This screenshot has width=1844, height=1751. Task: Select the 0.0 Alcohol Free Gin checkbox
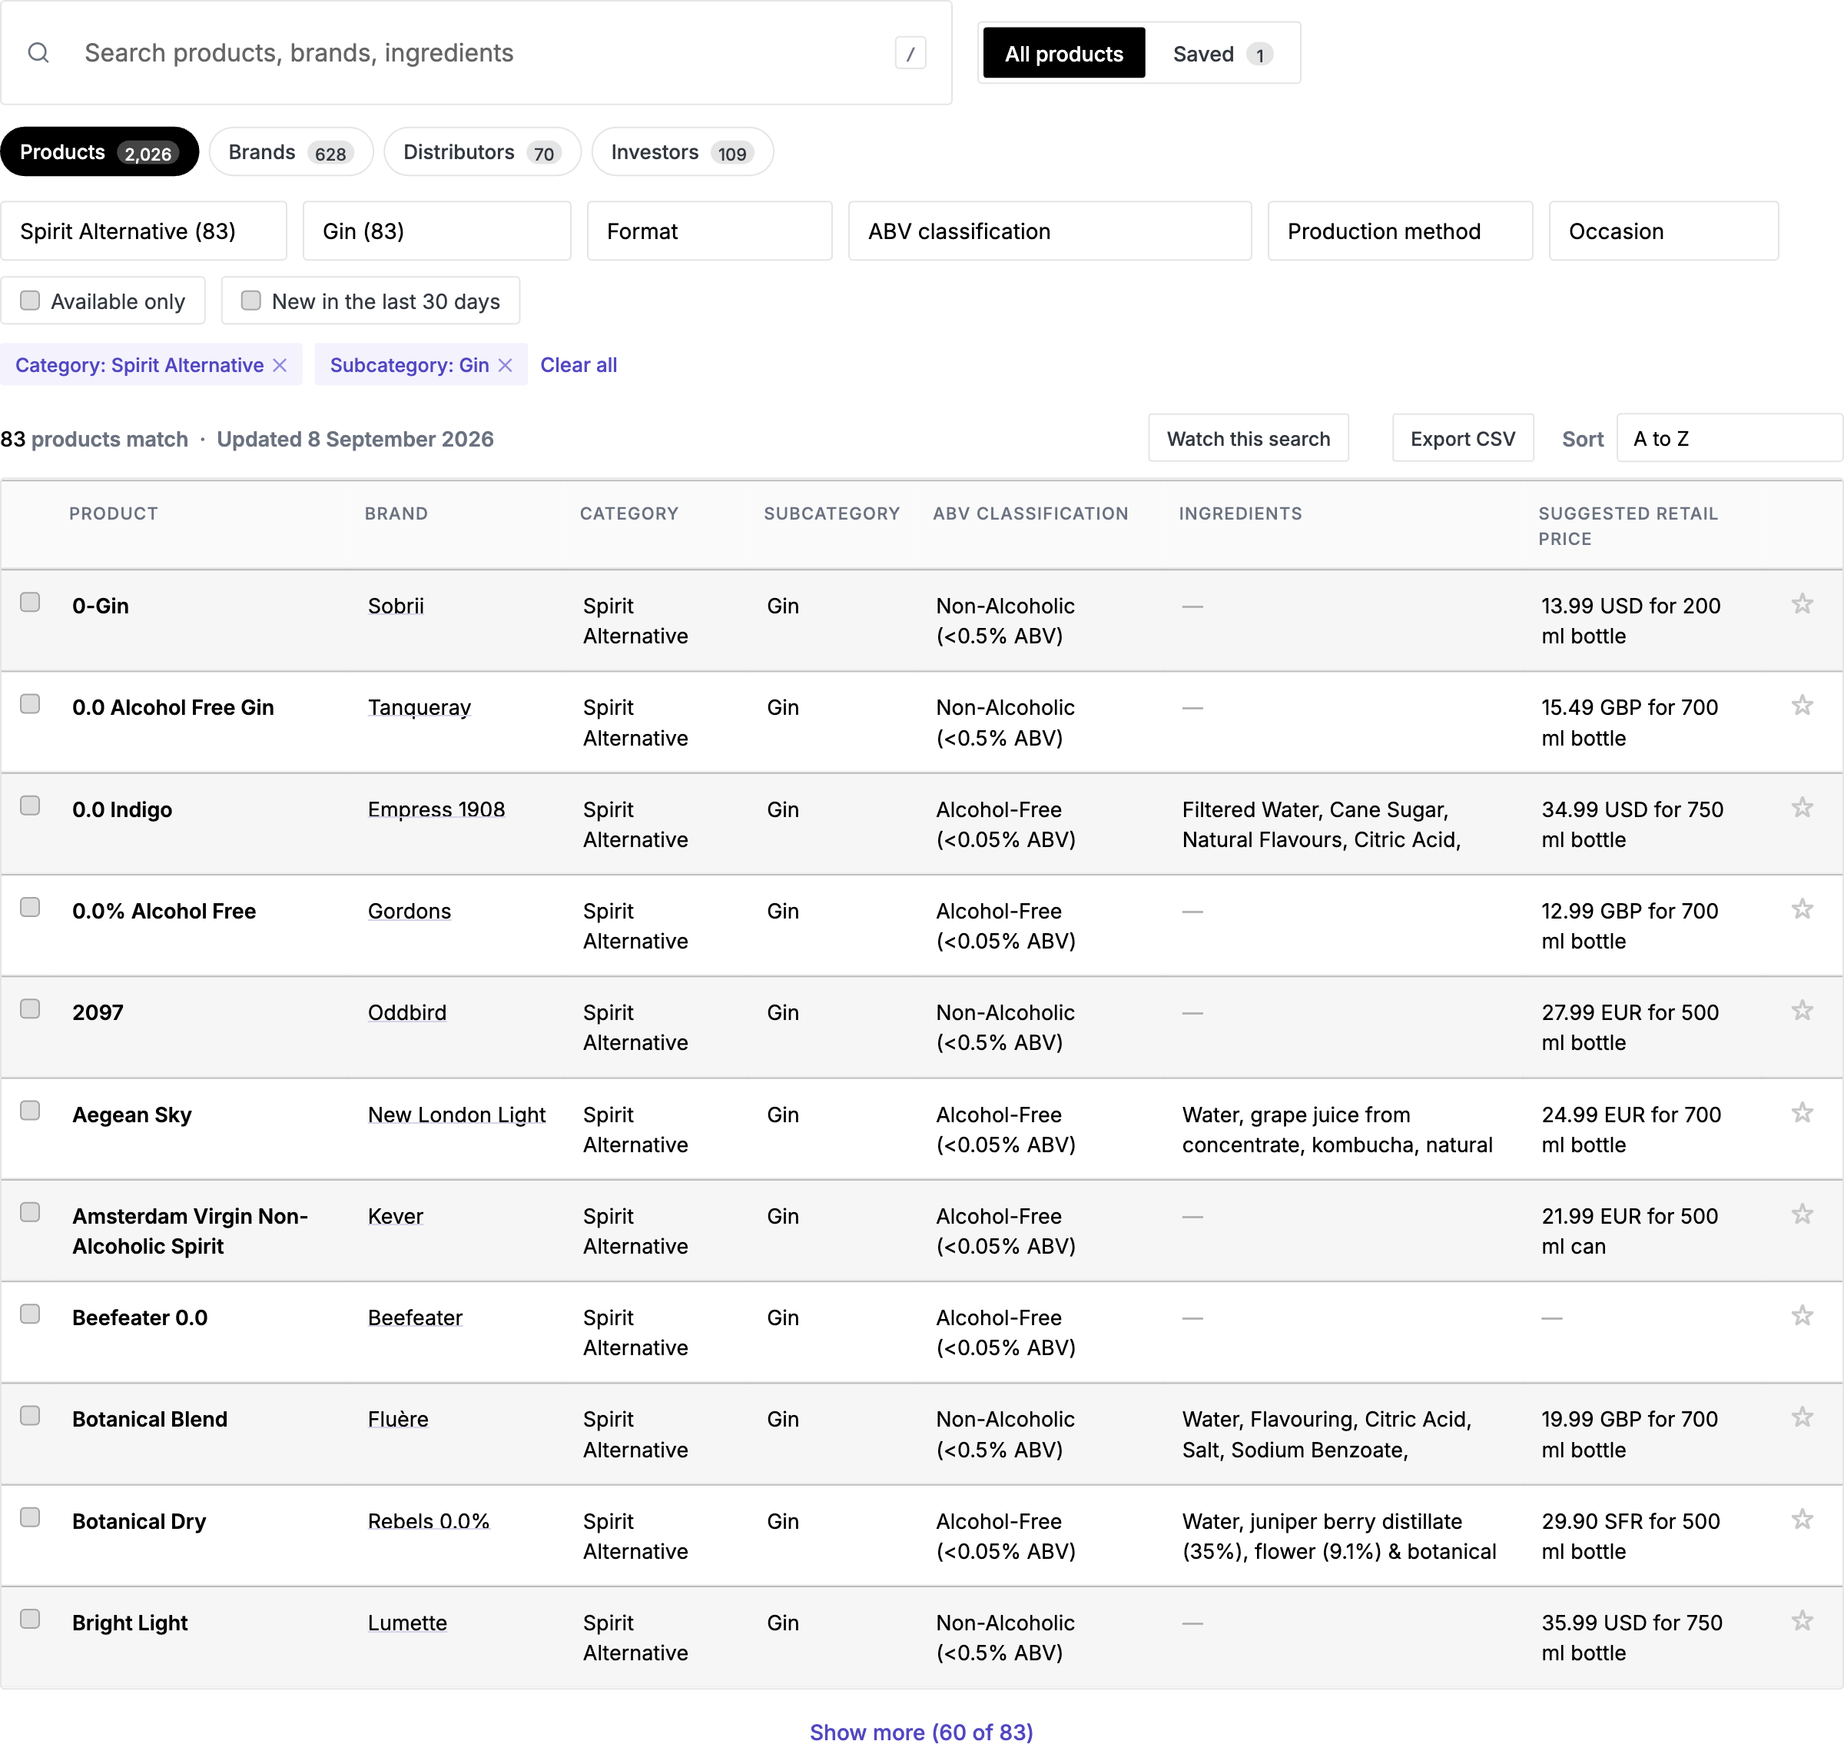(30, 704)
